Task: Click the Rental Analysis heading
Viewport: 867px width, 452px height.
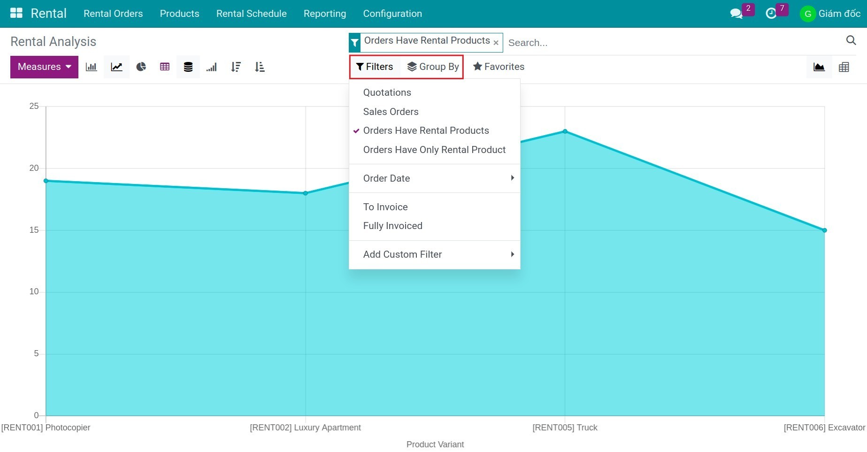Action: tap(53, 42)
